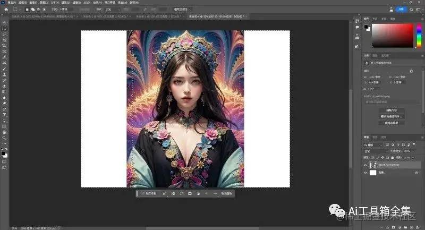The height and width of the screenshot is (230, 425).
Task: Select the Move tool
Action: coord(4,23)
